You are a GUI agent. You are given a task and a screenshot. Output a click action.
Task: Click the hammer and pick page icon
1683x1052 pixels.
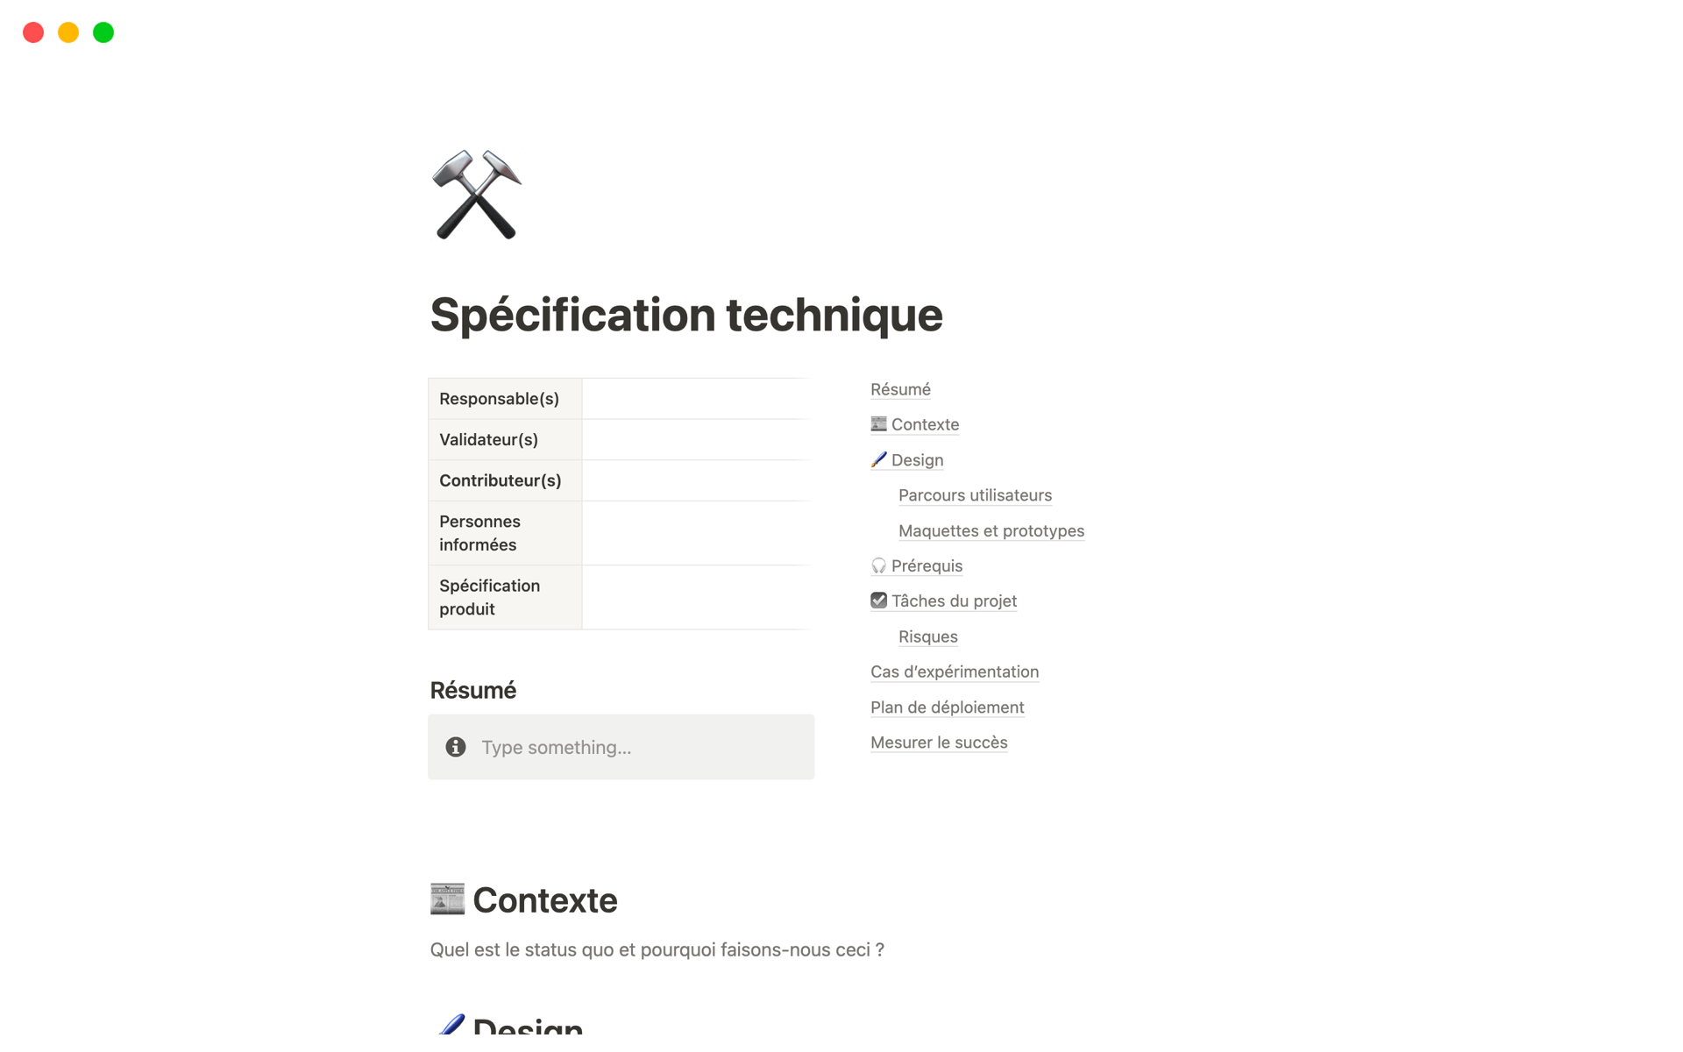tap(477, 195)
